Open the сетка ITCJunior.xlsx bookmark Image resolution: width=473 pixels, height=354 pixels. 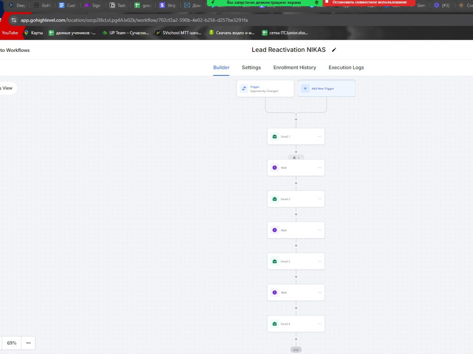click(x=285, y=33)
